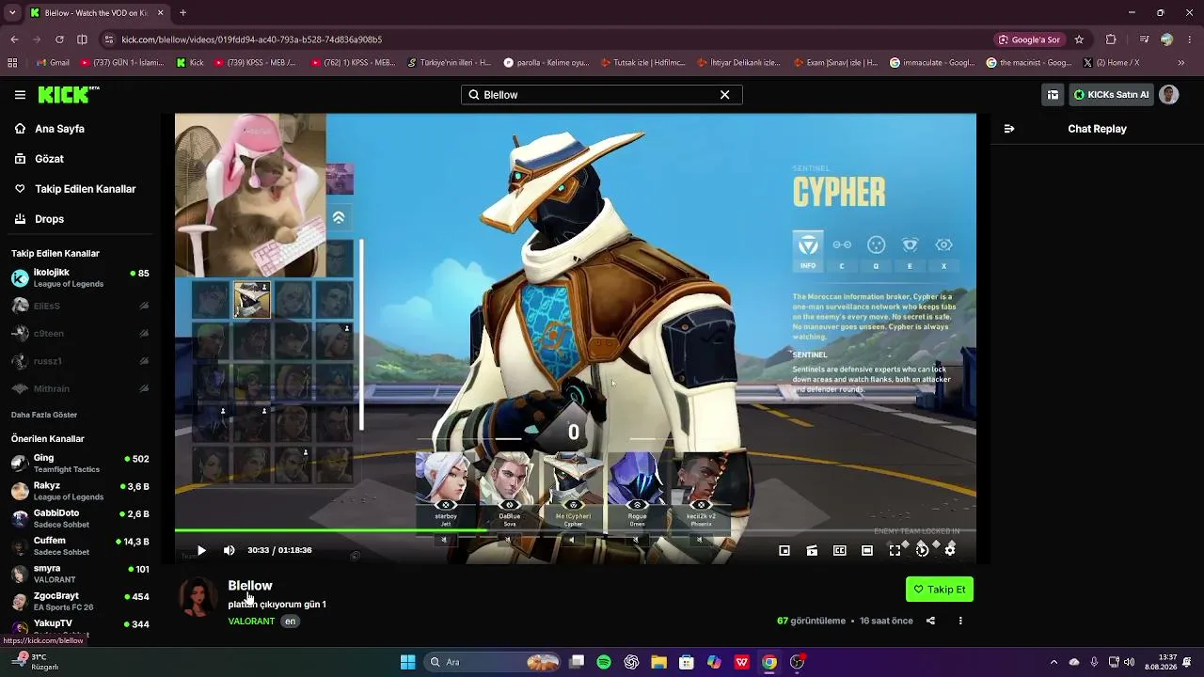Viewport: 1204px width, 677px height.
Task: Open the Cuffem recommended channel
Action: click(x=80, y=545)
